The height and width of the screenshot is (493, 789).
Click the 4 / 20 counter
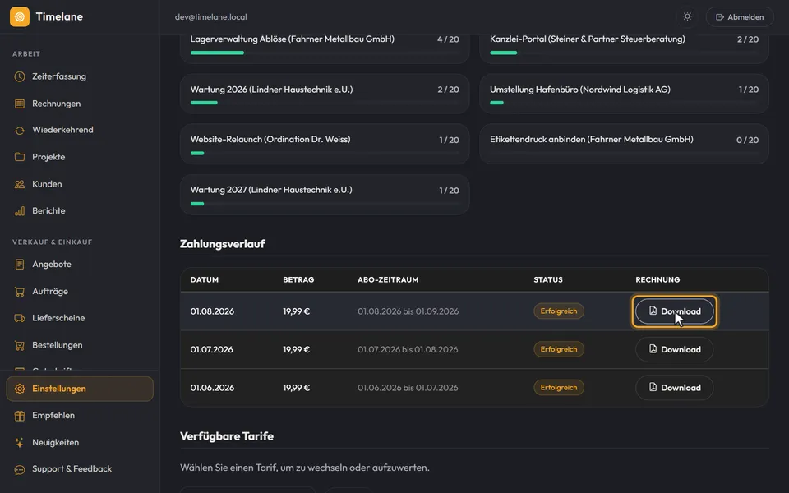click(448, 39)
